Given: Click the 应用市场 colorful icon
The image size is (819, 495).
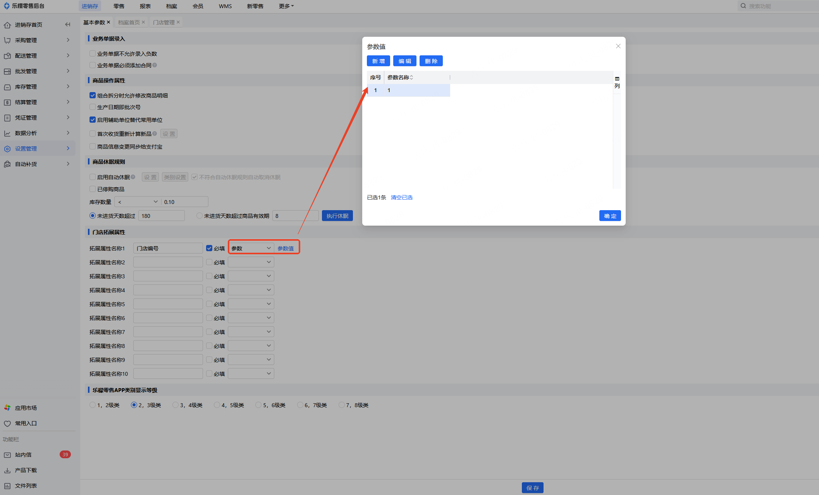Looking at the screenshot, I should tap(7, 408).
